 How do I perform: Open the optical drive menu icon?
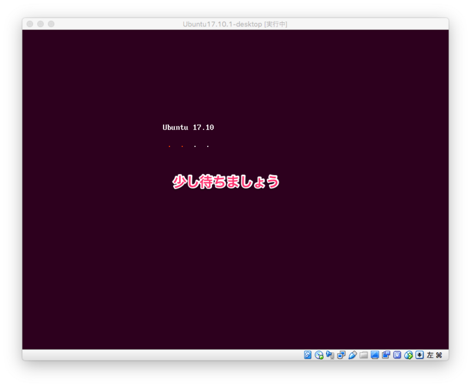tap(319, 355)
